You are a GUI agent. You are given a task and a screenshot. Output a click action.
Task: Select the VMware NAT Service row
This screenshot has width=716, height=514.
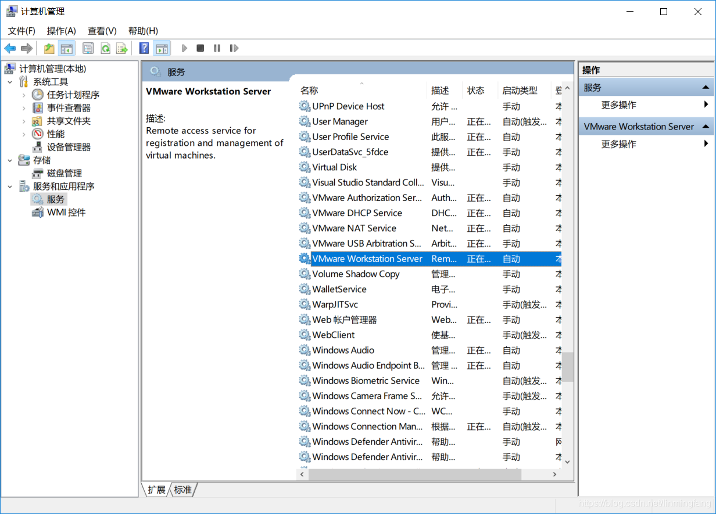(429, 228)
